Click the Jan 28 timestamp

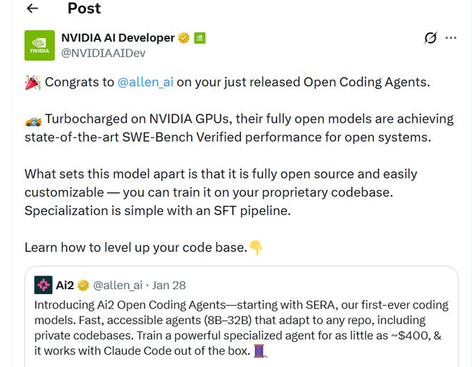point(169,286)
